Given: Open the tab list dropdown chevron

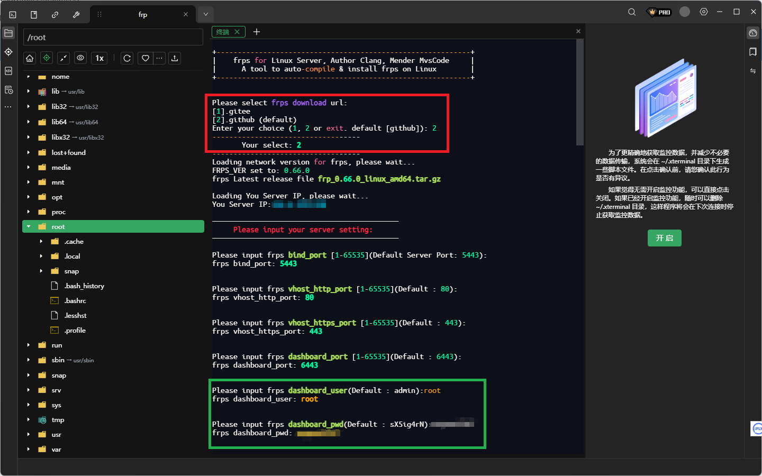Looking at the screenshot, I should coord(206,14).
